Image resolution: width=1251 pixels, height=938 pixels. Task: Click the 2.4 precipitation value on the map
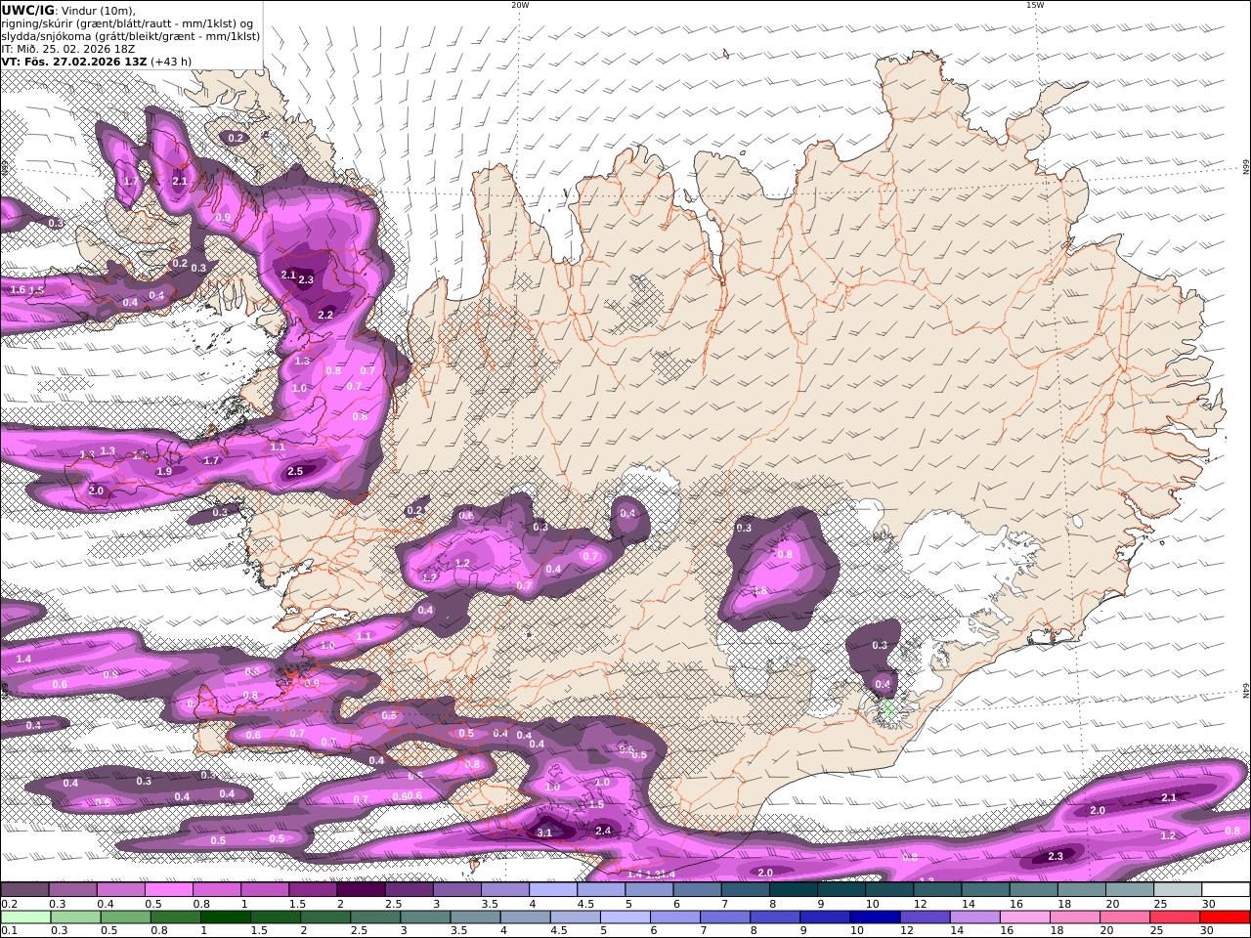click(603, 831)
